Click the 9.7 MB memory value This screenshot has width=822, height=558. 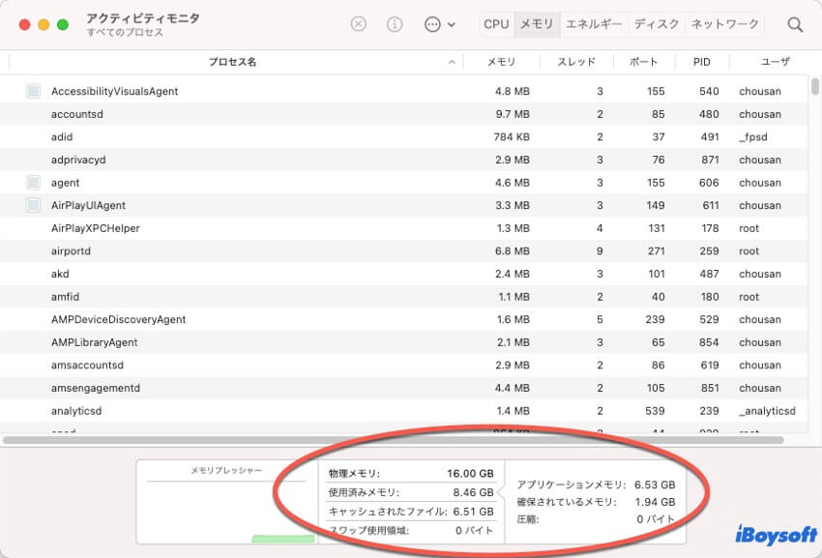513,114
